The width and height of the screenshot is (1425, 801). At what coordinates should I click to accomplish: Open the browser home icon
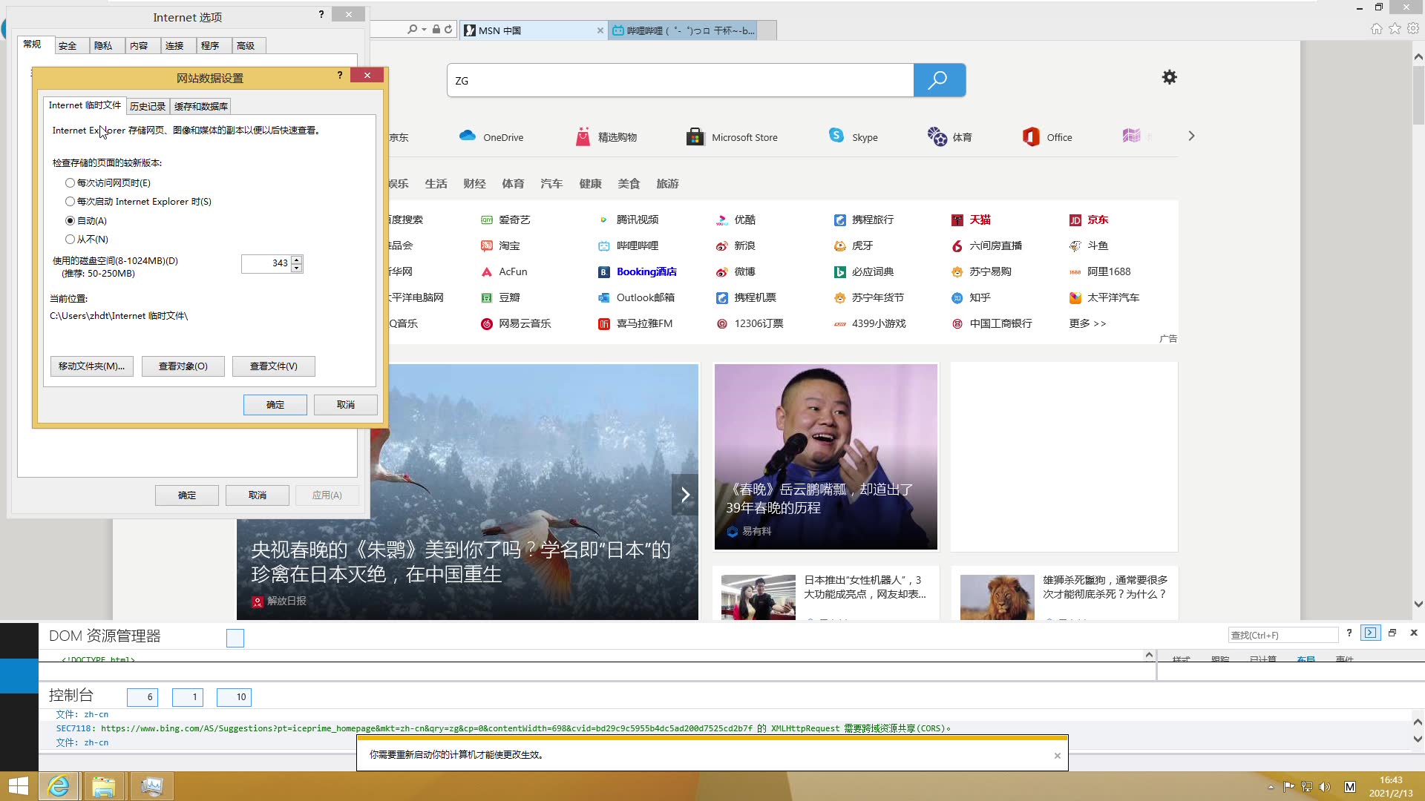tap(1376, 29)
